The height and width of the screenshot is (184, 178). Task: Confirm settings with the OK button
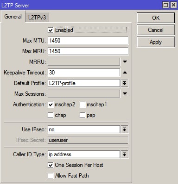[x=156, y=18]
